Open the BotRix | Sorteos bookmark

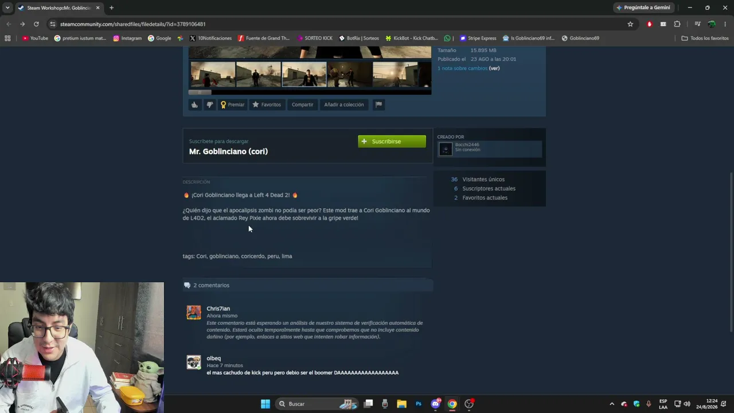pyautogui.click(x=359, y=38)
